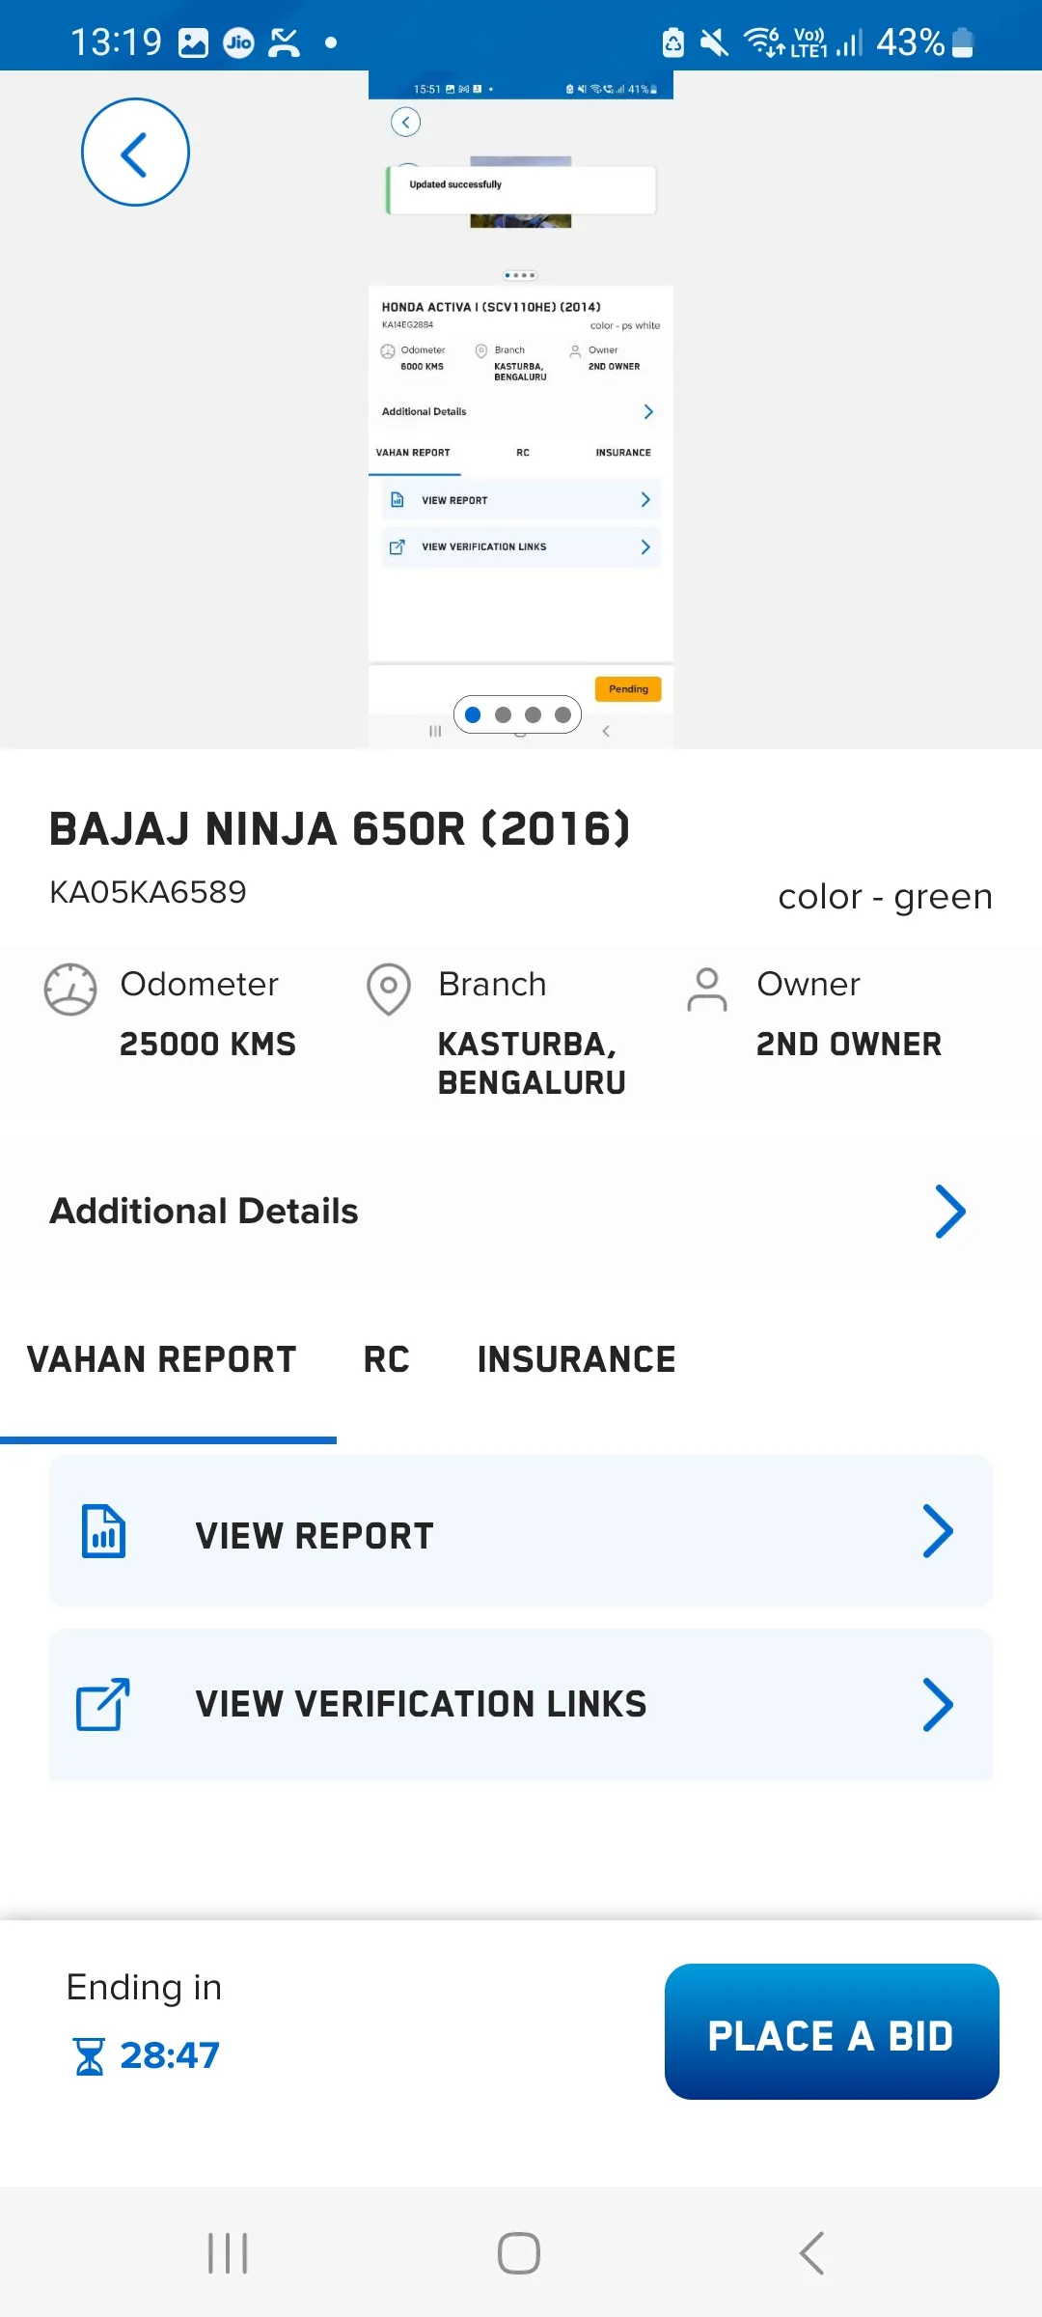The height and width of the screenshot is (2317, 1042).
Task: Tap the muted sound status icon
Action: (714, 42)
